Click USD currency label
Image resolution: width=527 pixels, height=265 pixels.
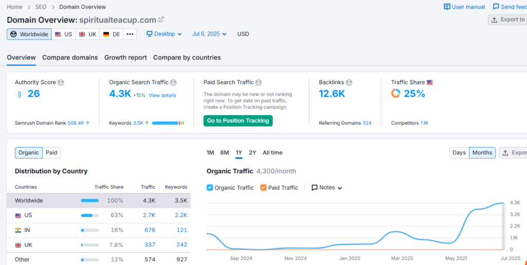tap(243, 34)
